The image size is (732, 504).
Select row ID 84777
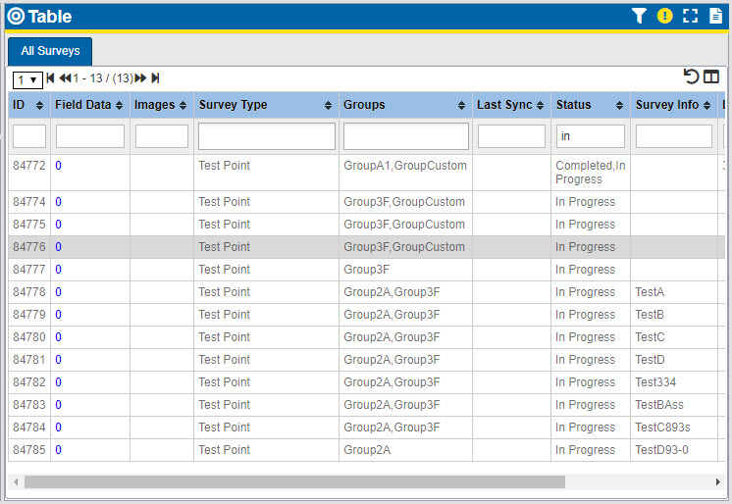click(x=29, y=270)
